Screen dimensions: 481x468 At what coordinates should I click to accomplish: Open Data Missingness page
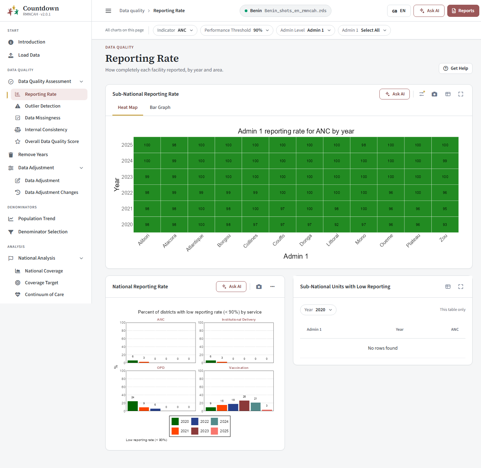click(x=49, y=118)
